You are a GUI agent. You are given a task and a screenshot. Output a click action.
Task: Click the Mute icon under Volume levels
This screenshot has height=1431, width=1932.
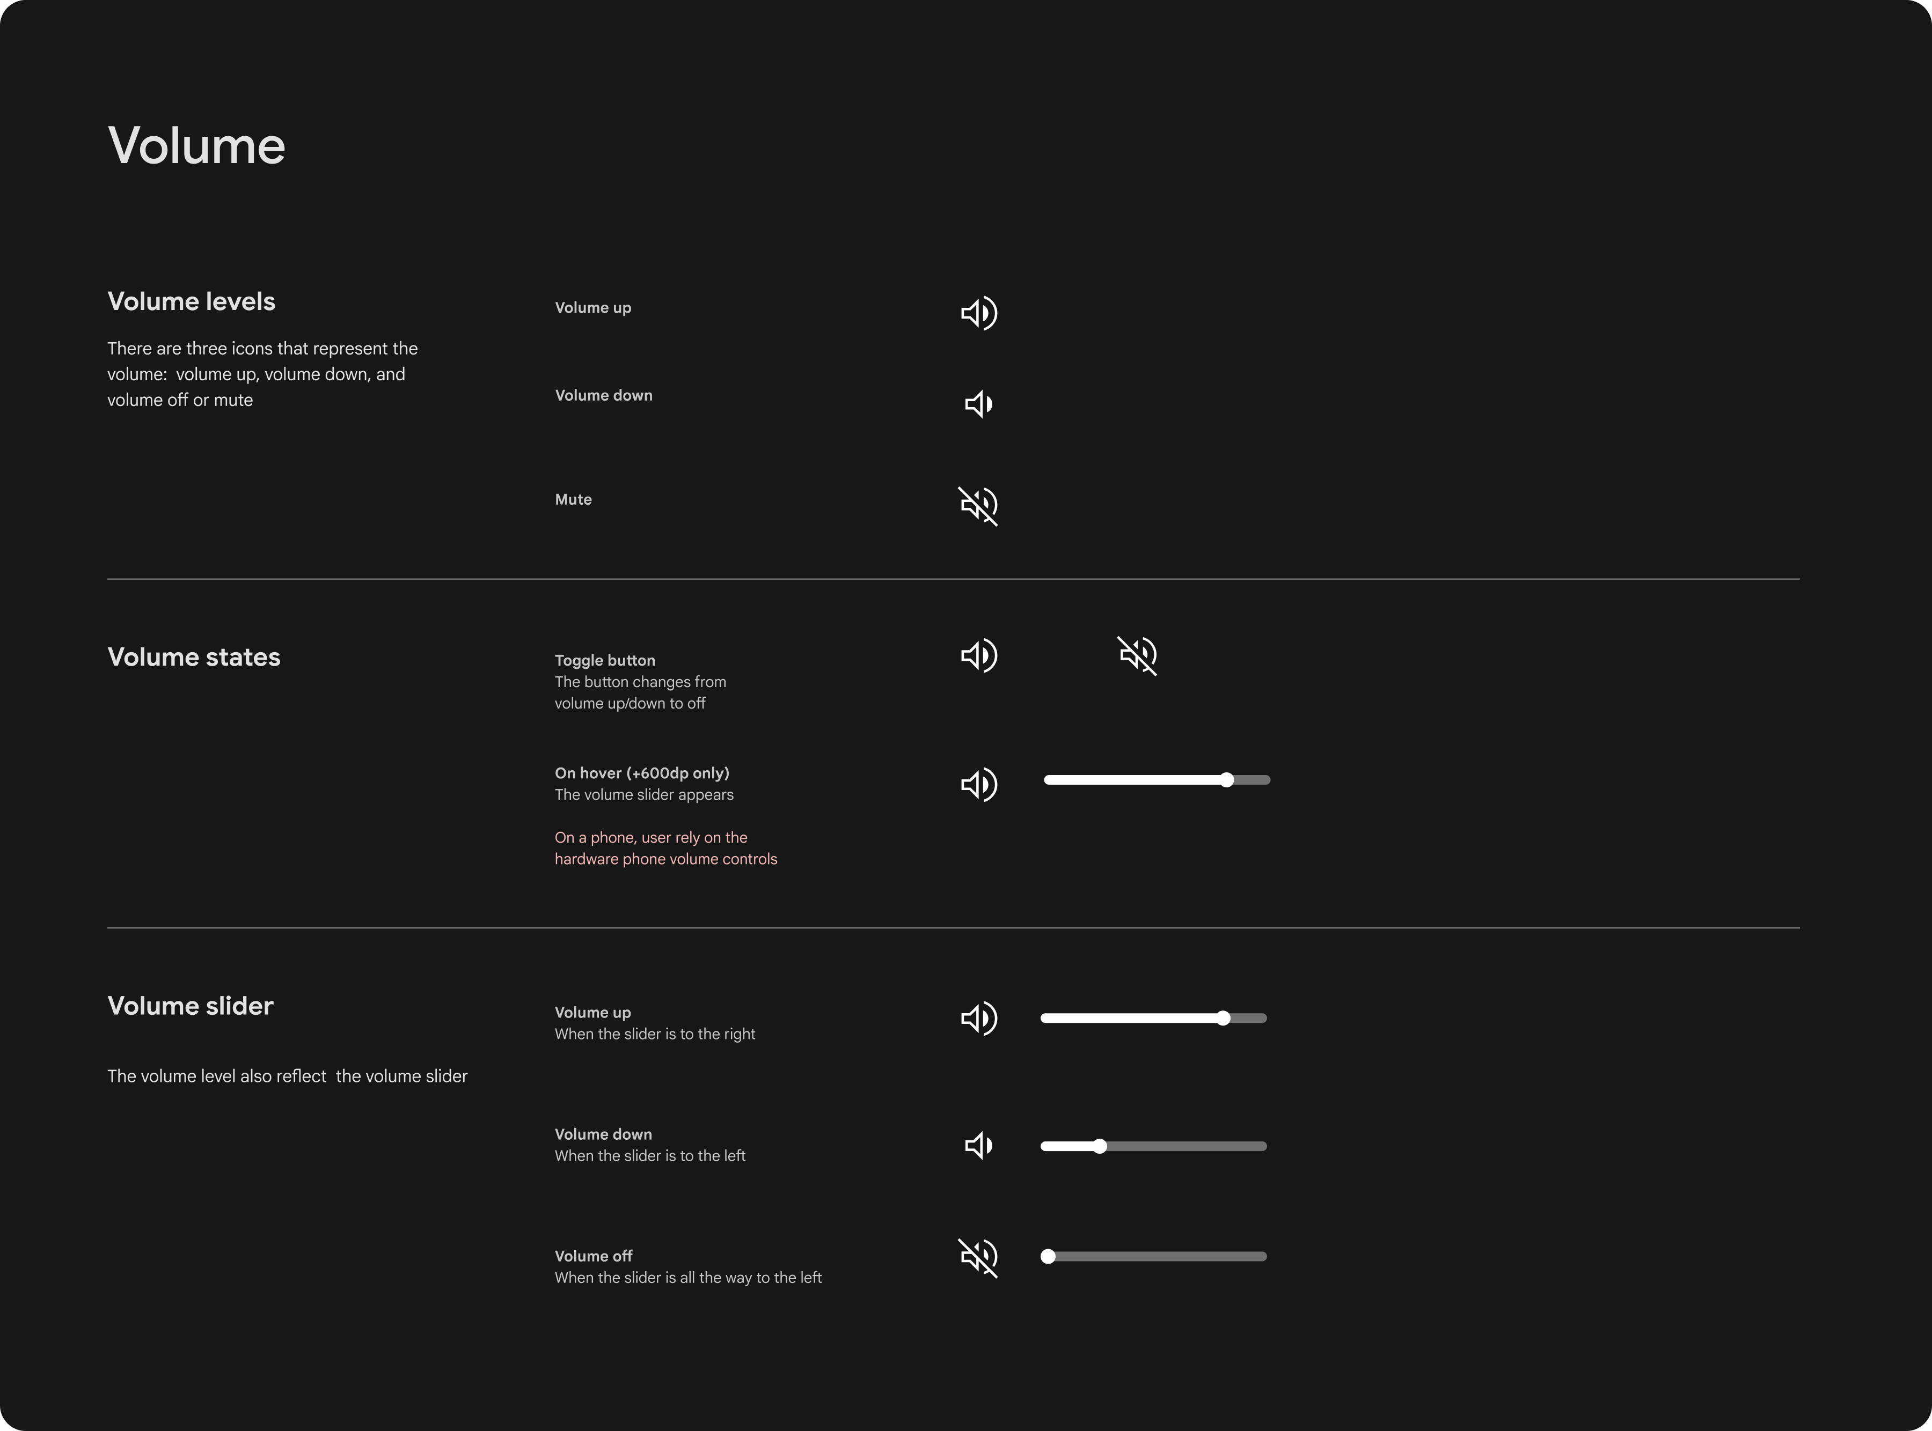tap(978, 505)
